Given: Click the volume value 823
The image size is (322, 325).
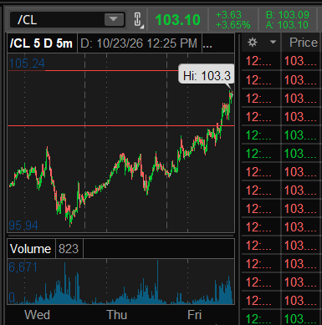Looking at the screenshot, I should click(69, 249).
